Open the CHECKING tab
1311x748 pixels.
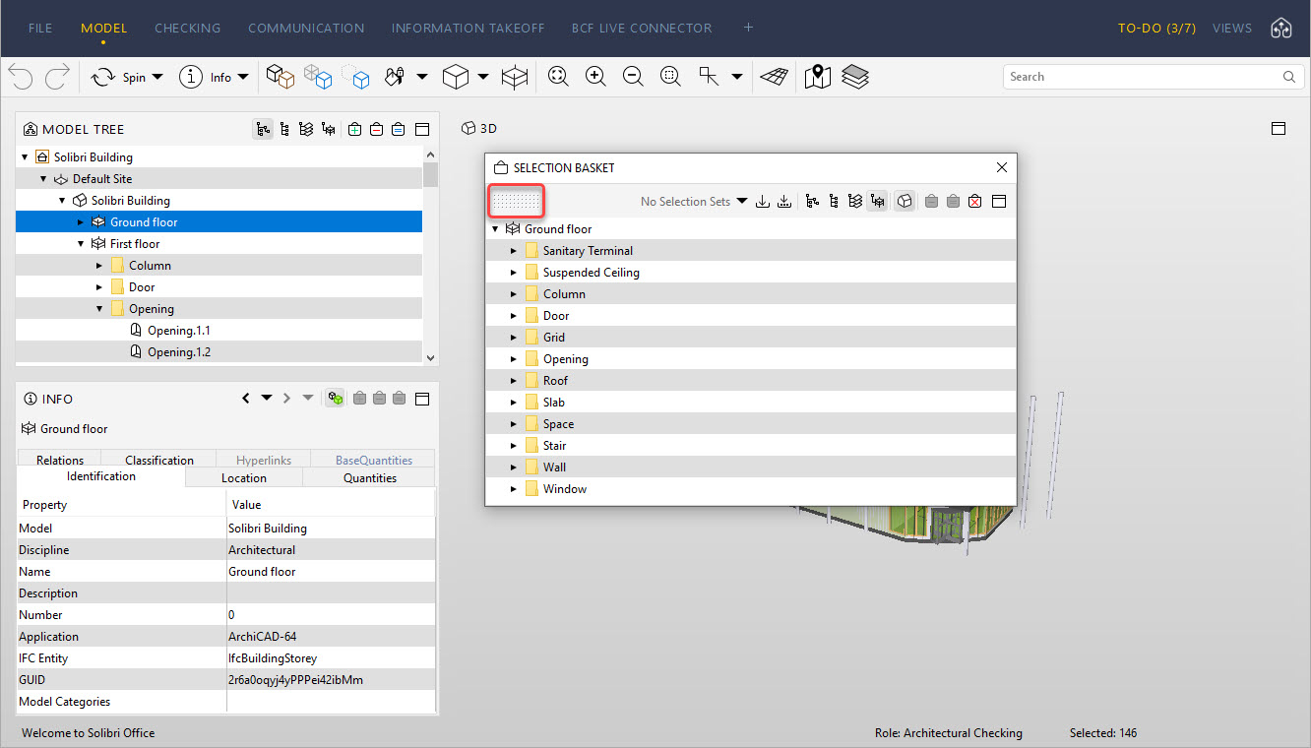[x=188, y=29]
